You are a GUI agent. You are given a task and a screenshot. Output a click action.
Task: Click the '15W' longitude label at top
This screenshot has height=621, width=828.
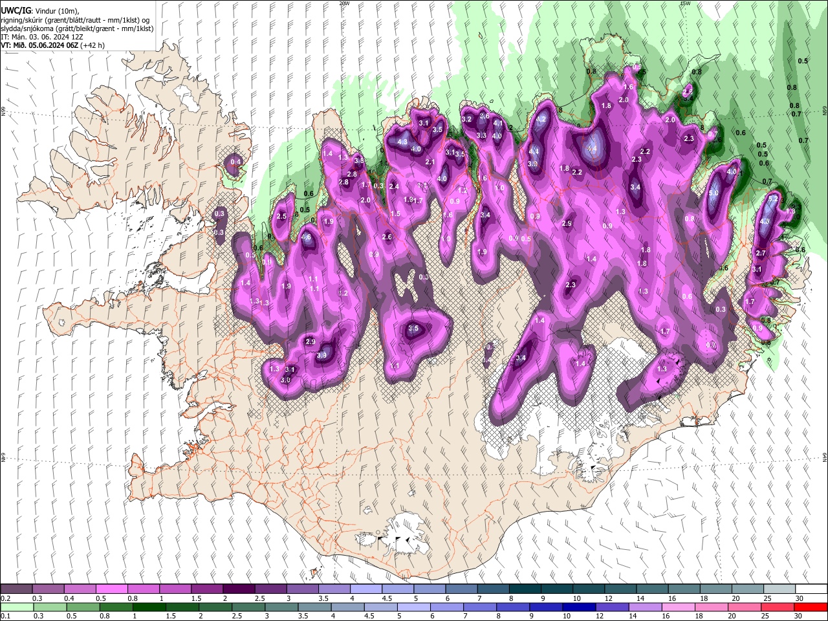click(685, 3)
